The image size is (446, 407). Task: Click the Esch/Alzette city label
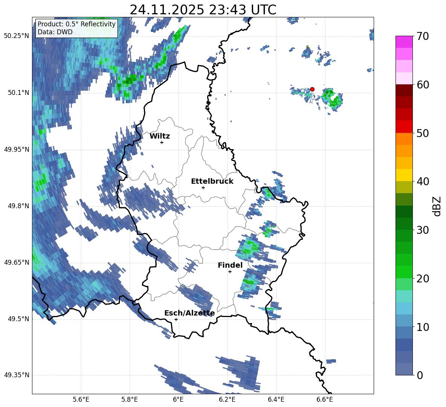click(189, 313)
